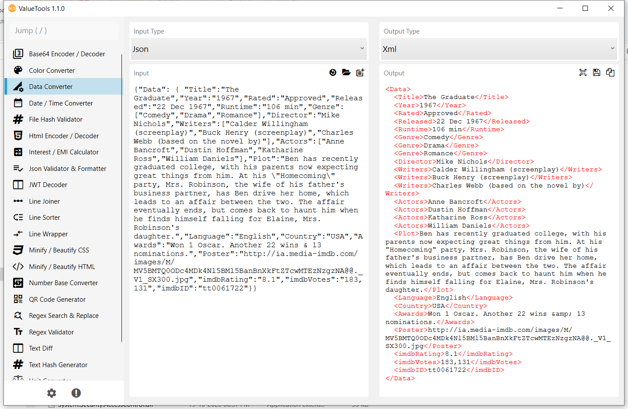Open the Line Wrapper arrow icon
Viewport: 628px width, 409px height.
[18, 234]
